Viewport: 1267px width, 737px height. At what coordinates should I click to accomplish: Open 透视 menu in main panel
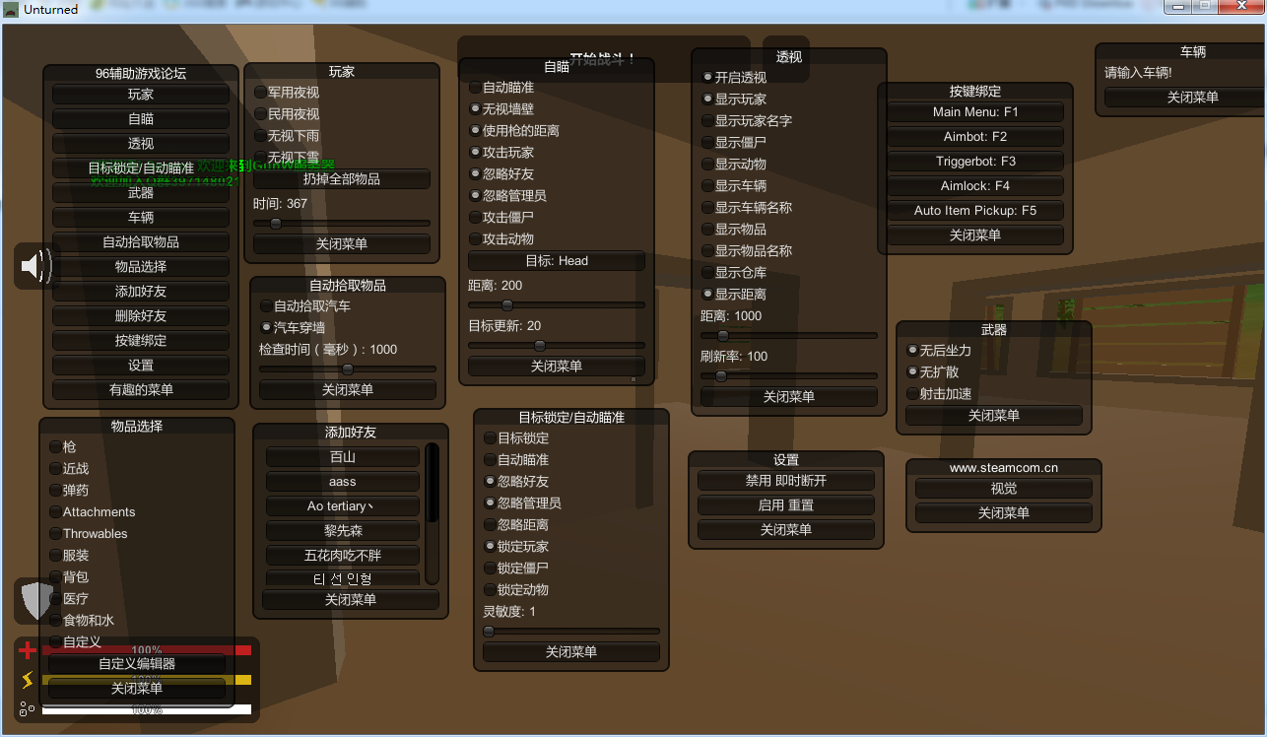pos(141,144)
